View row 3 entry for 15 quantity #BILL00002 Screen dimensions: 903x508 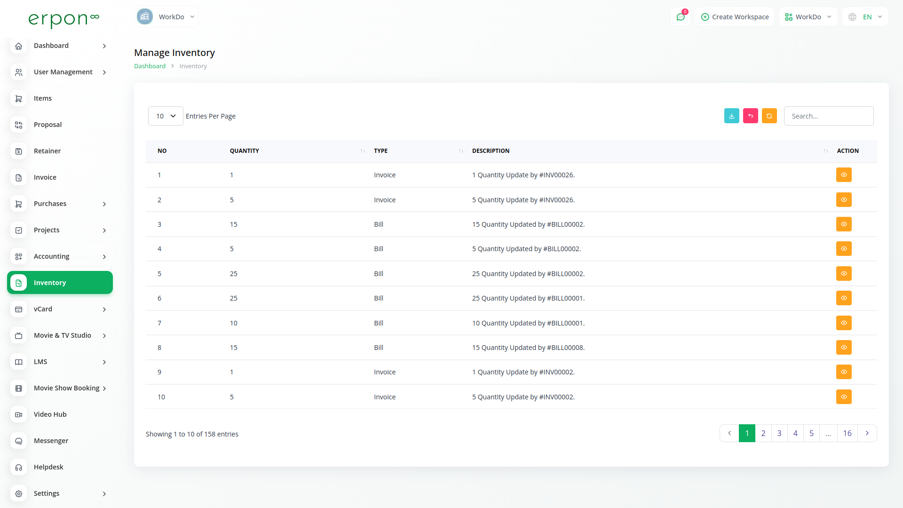(844, 224)
